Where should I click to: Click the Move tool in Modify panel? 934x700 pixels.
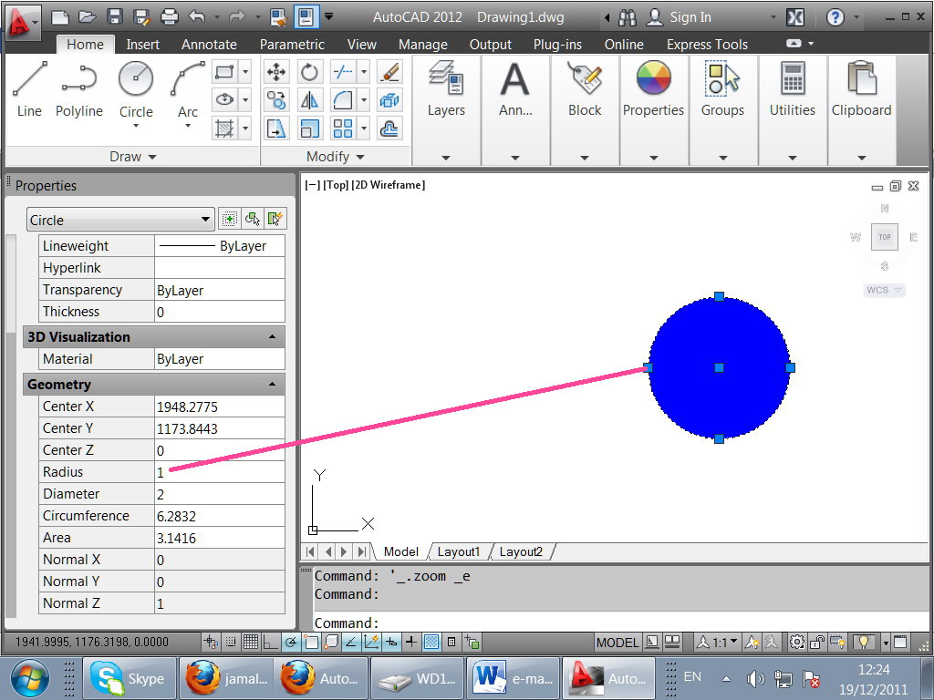(276, 72)
